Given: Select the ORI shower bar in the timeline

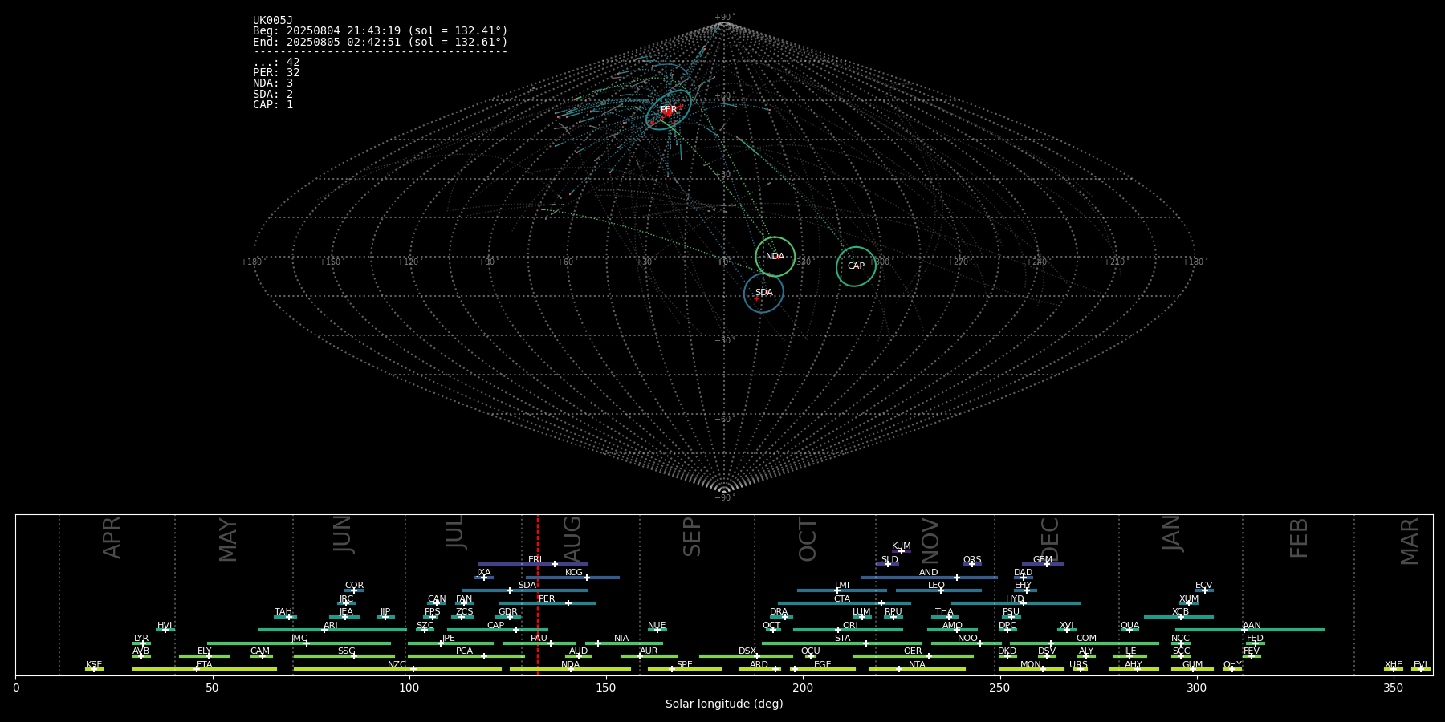Looking at the screenshot, I should point(848,630).
